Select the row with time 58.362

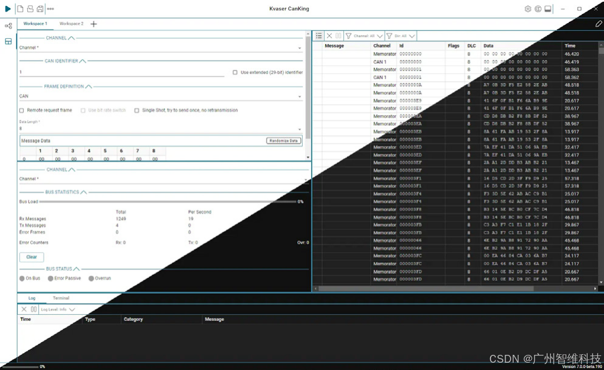click(x=457, y=78)
